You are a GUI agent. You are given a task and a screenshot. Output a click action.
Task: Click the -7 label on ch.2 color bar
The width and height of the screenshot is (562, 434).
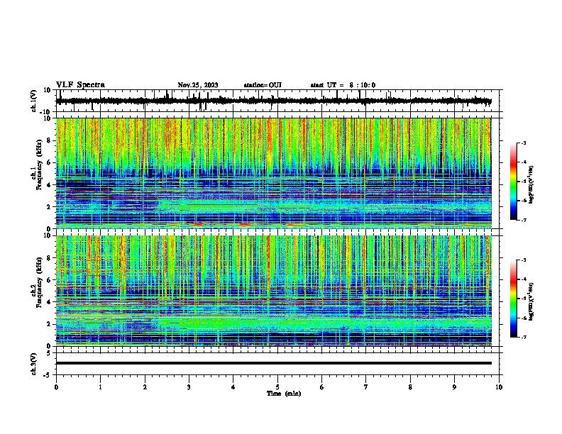pos(524,337)
